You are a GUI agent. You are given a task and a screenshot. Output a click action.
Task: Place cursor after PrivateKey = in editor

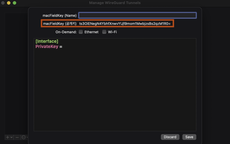(x=63, y=47)
